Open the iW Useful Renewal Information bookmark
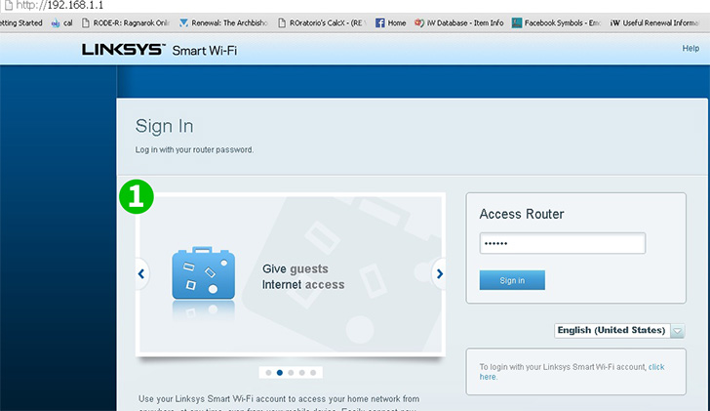 click(654, 22)
